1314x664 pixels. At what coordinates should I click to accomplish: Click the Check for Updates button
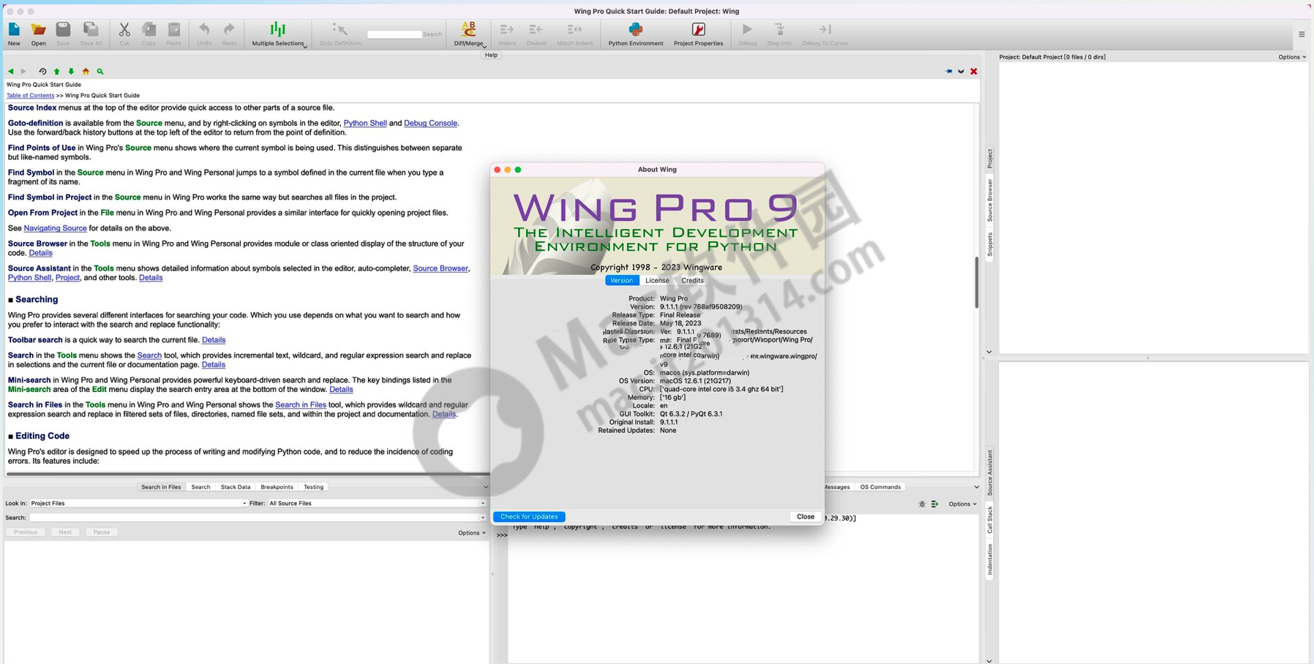[x=529, y=517]
